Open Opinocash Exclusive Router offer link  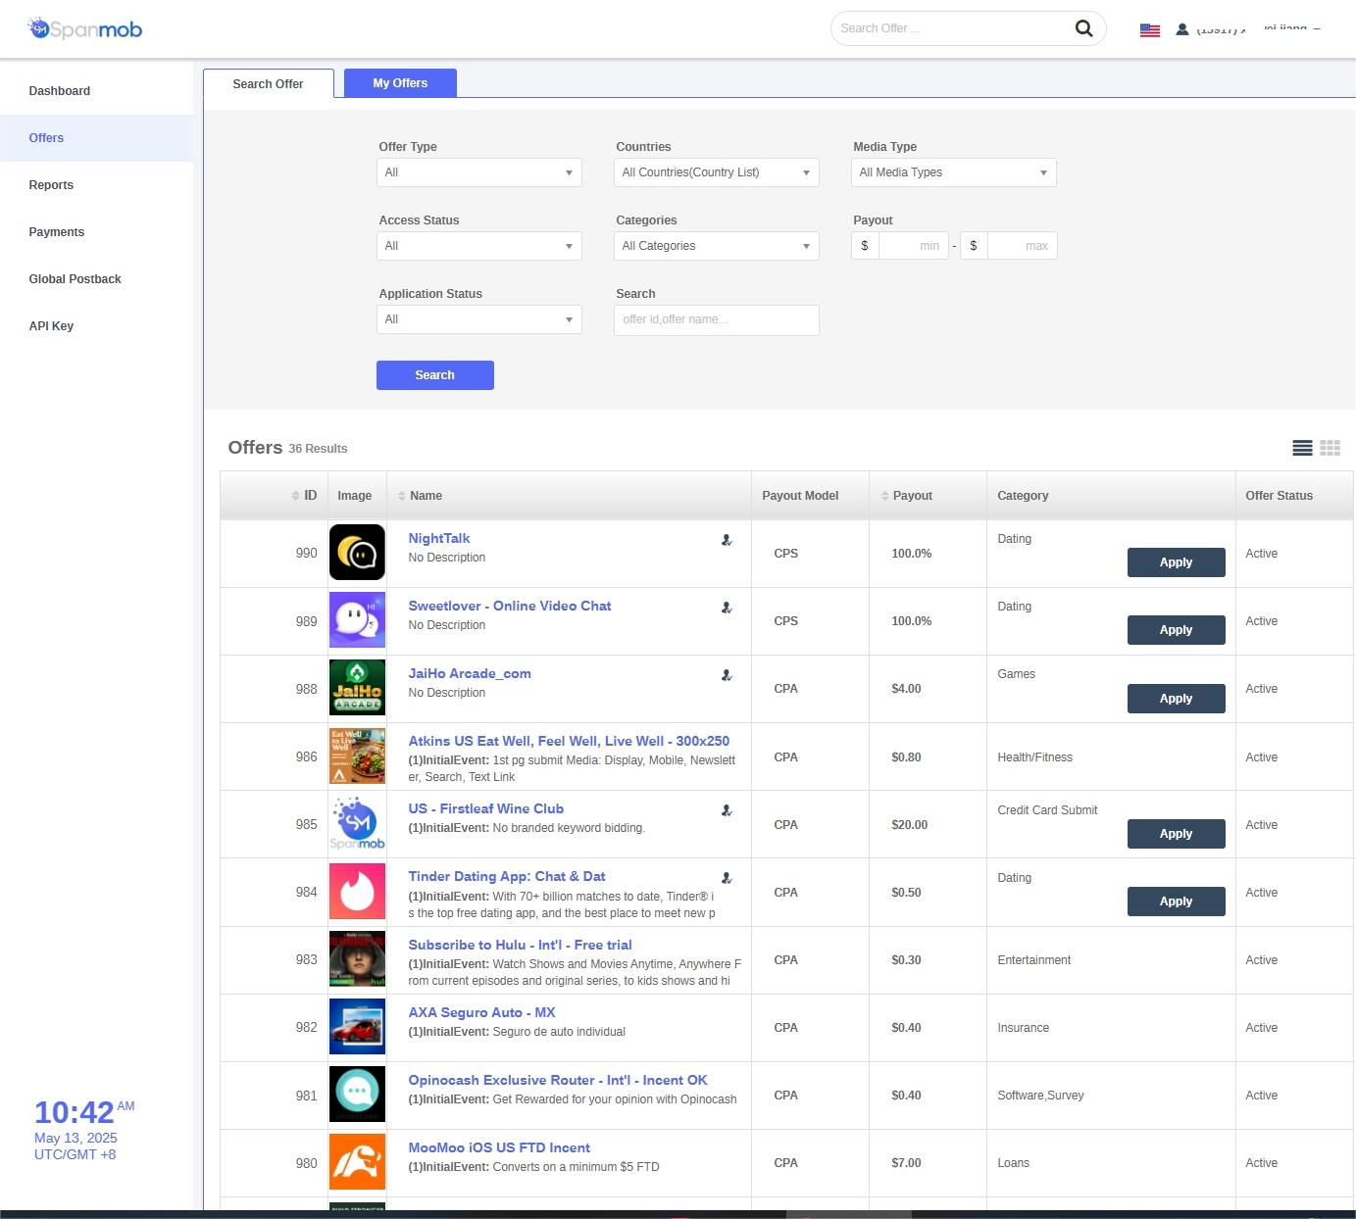click(558, 1080)
